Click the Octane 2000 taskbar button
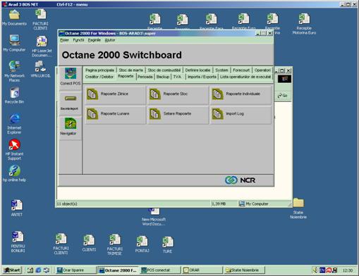Image resolution: width=359 pixels, height=276 pixels. (118, 270)
